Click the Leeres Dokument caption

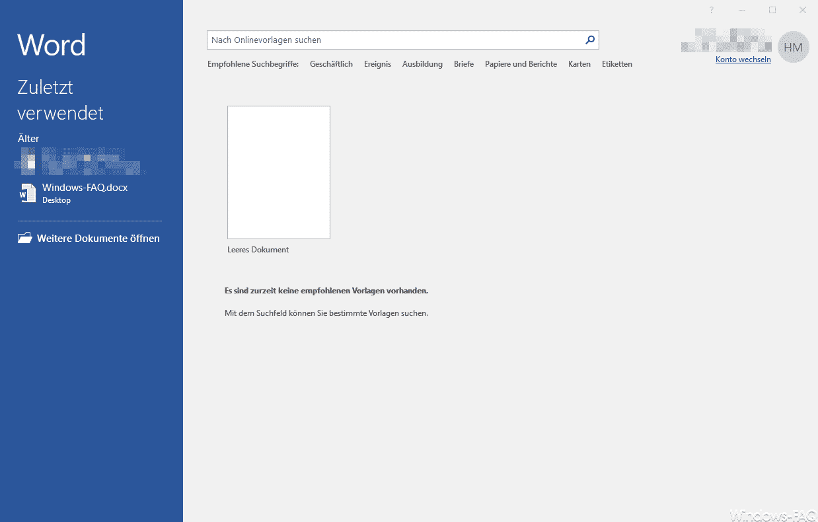(x=258, y=250)
